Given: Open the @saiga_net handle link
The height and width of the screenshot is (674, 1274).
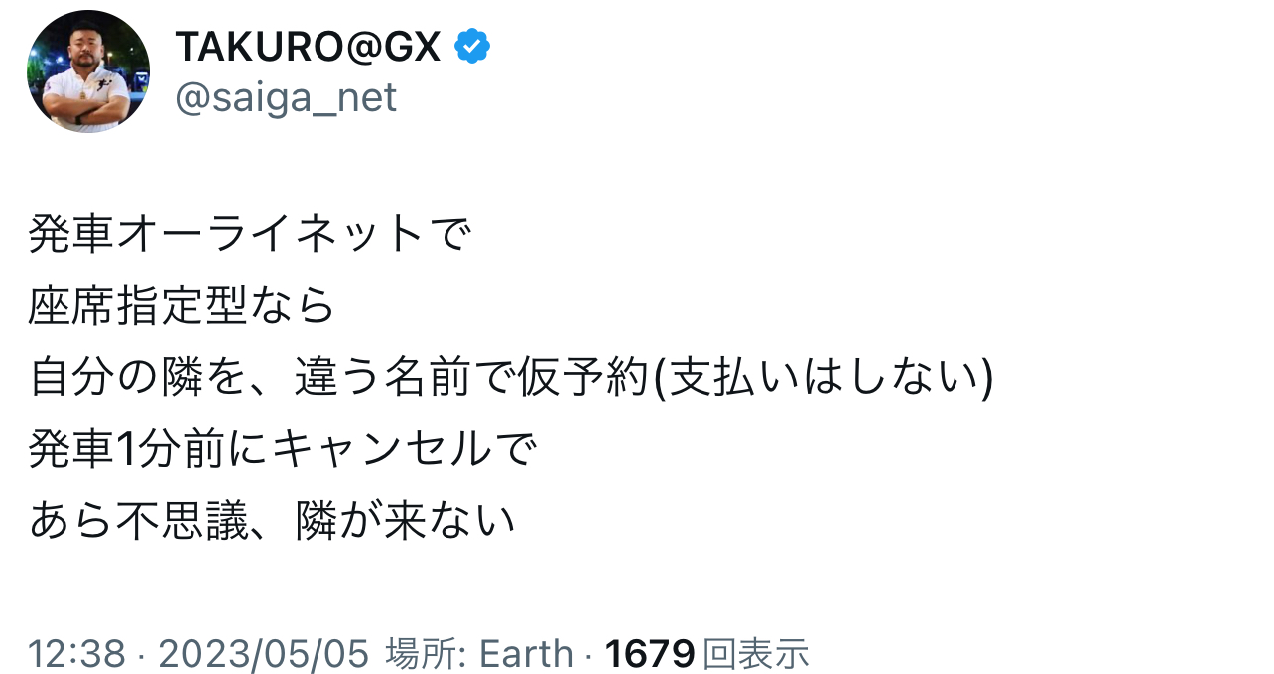Looking at the screenshot, I should 286,97.
